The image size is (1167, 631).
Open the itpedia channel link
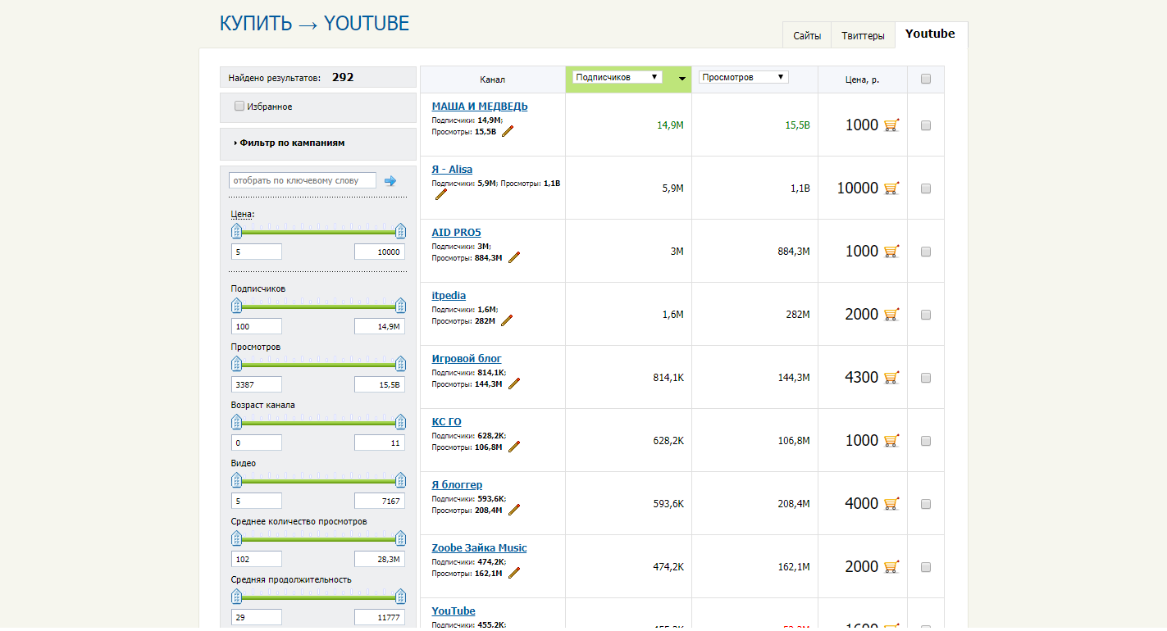[x=449, y=296]
